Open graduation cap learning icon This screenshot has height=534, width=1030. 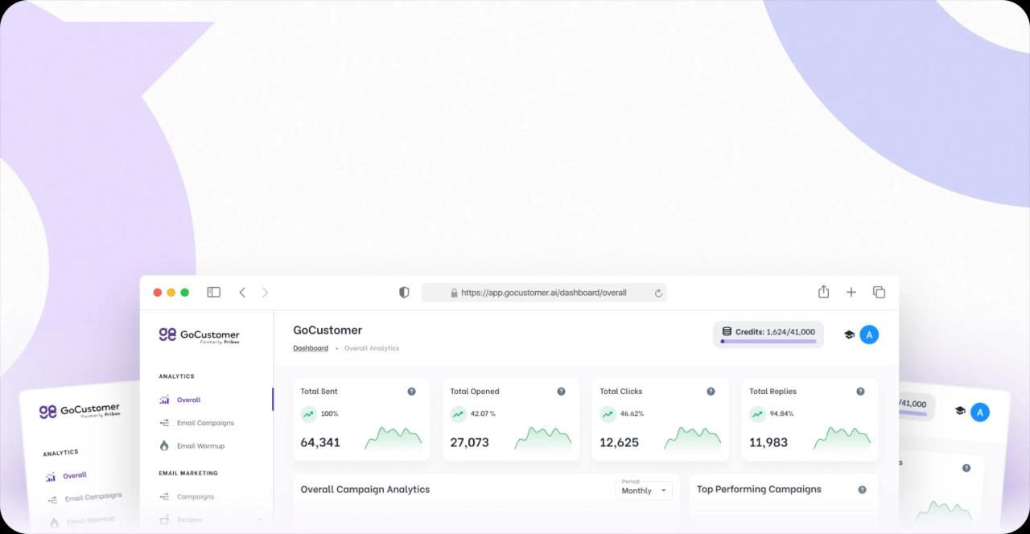[848, 335]
